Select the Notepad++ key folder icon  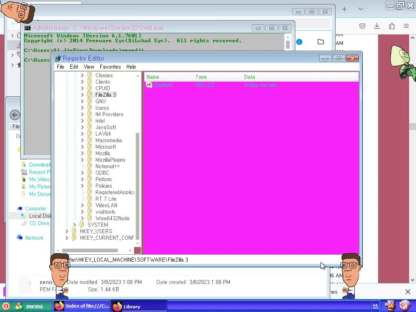tap(90, 166)
